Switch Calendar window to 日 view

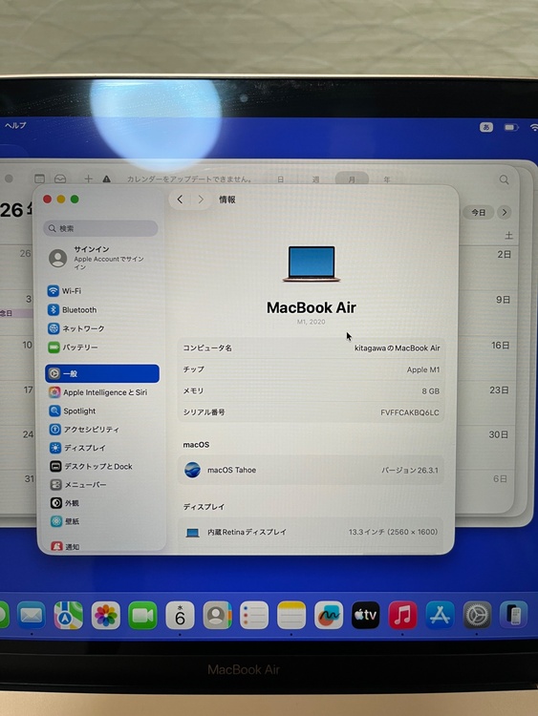coord(281,179)
